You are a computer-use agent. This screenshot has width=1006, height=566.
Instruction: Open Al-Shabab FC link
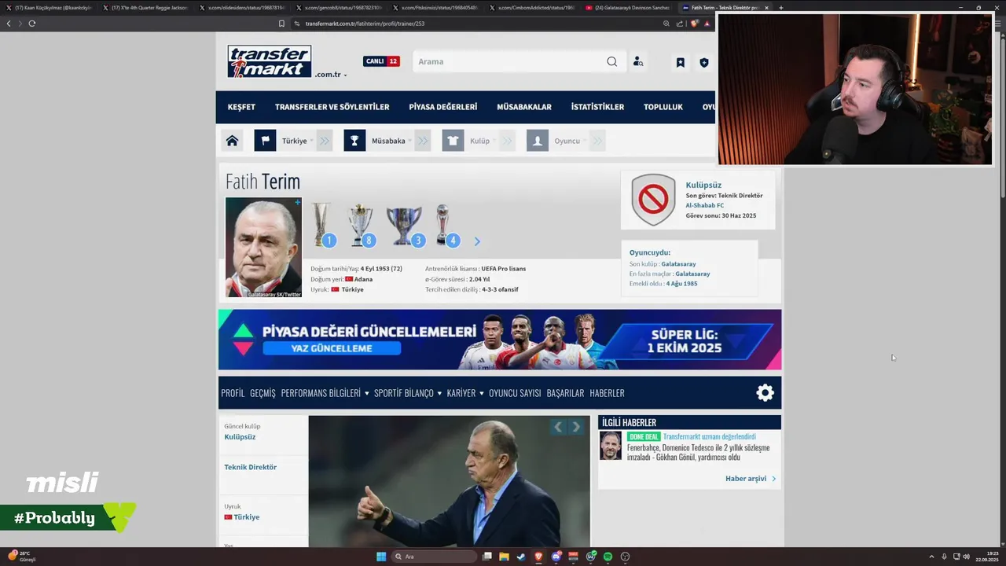point(704,205)
